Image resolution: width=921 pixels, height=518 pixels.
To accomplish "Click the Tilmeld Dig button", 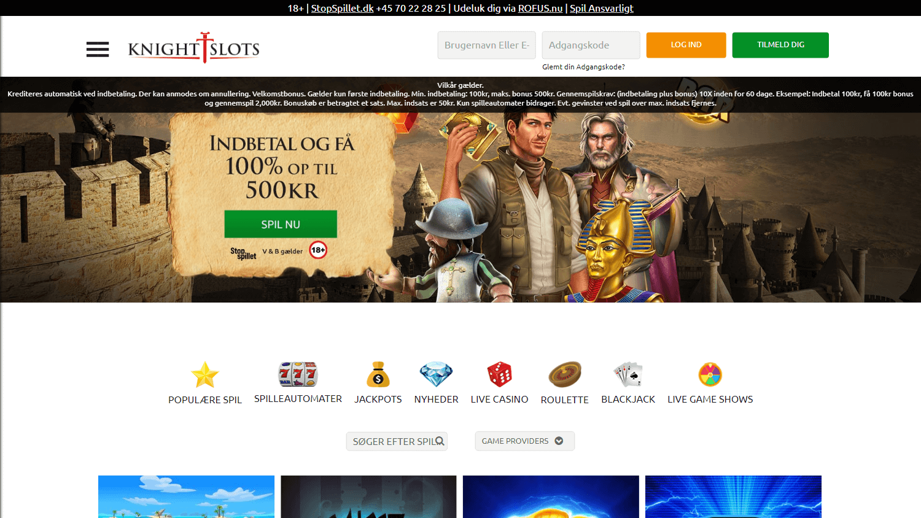I will (780, 45).
